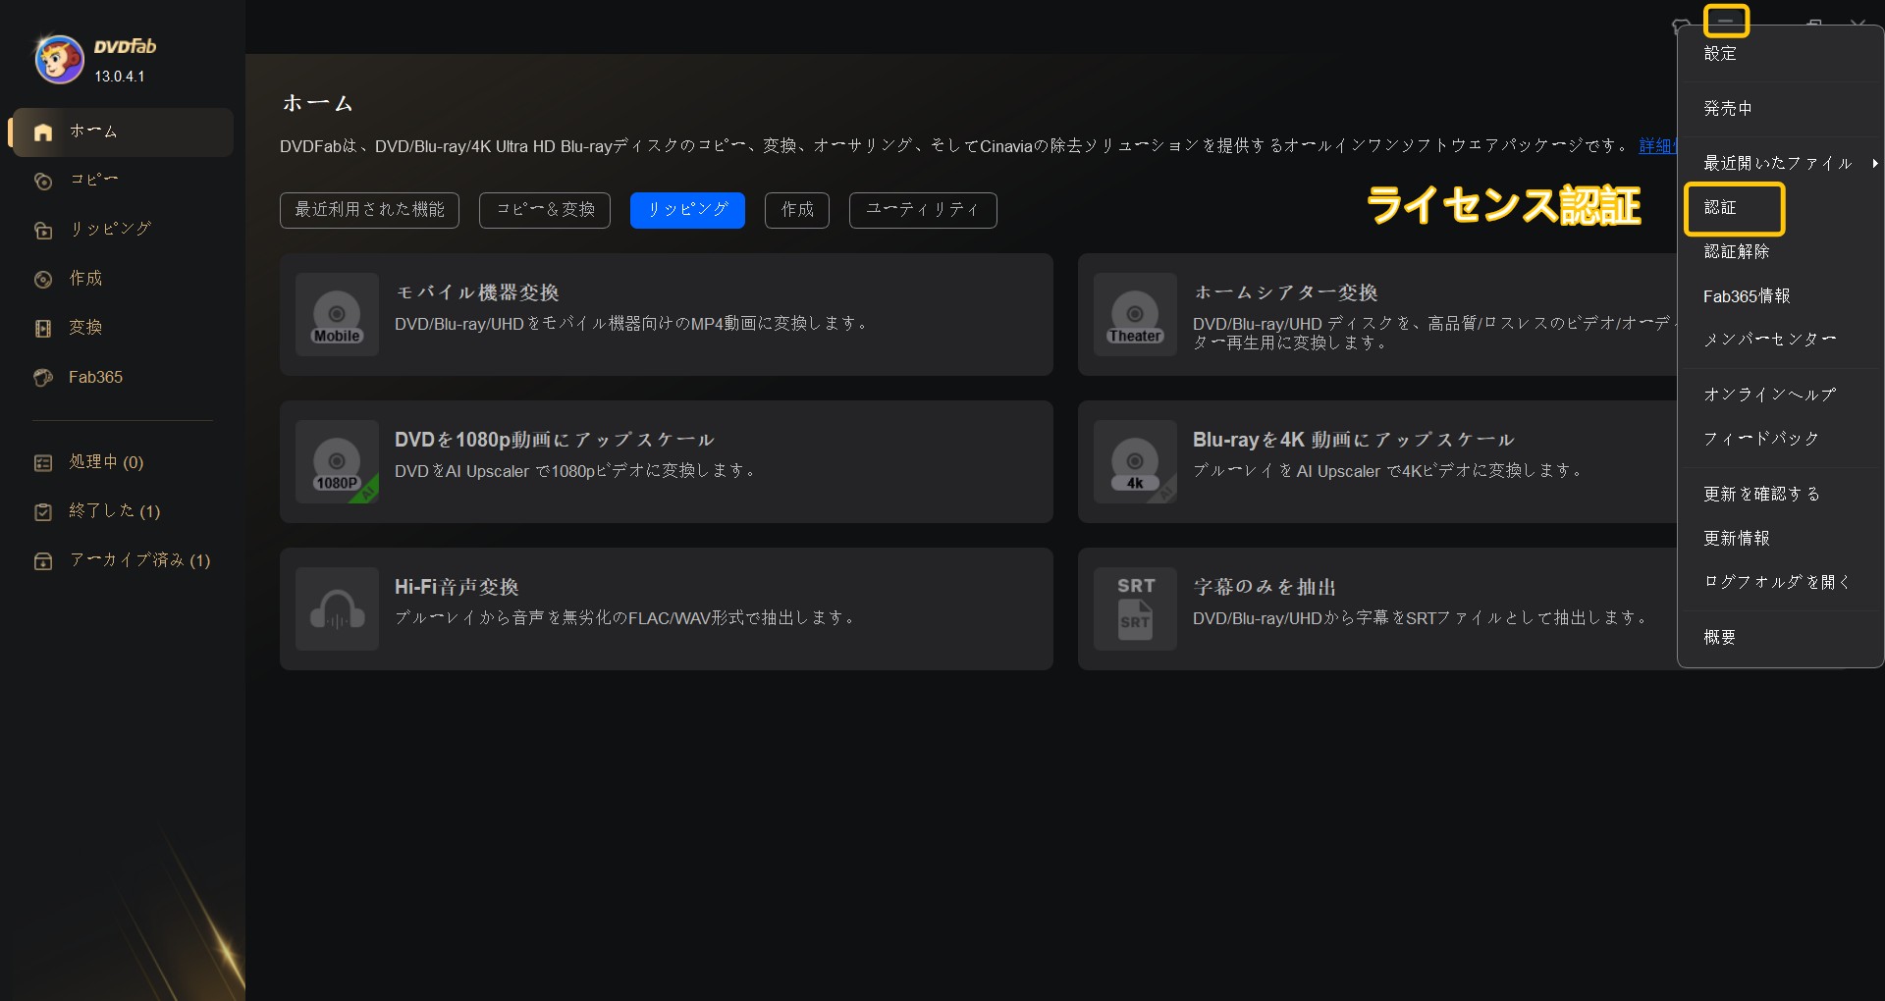Click the Finished tasks icon
The image size is (1885, 1001).
tap(43, 512)
